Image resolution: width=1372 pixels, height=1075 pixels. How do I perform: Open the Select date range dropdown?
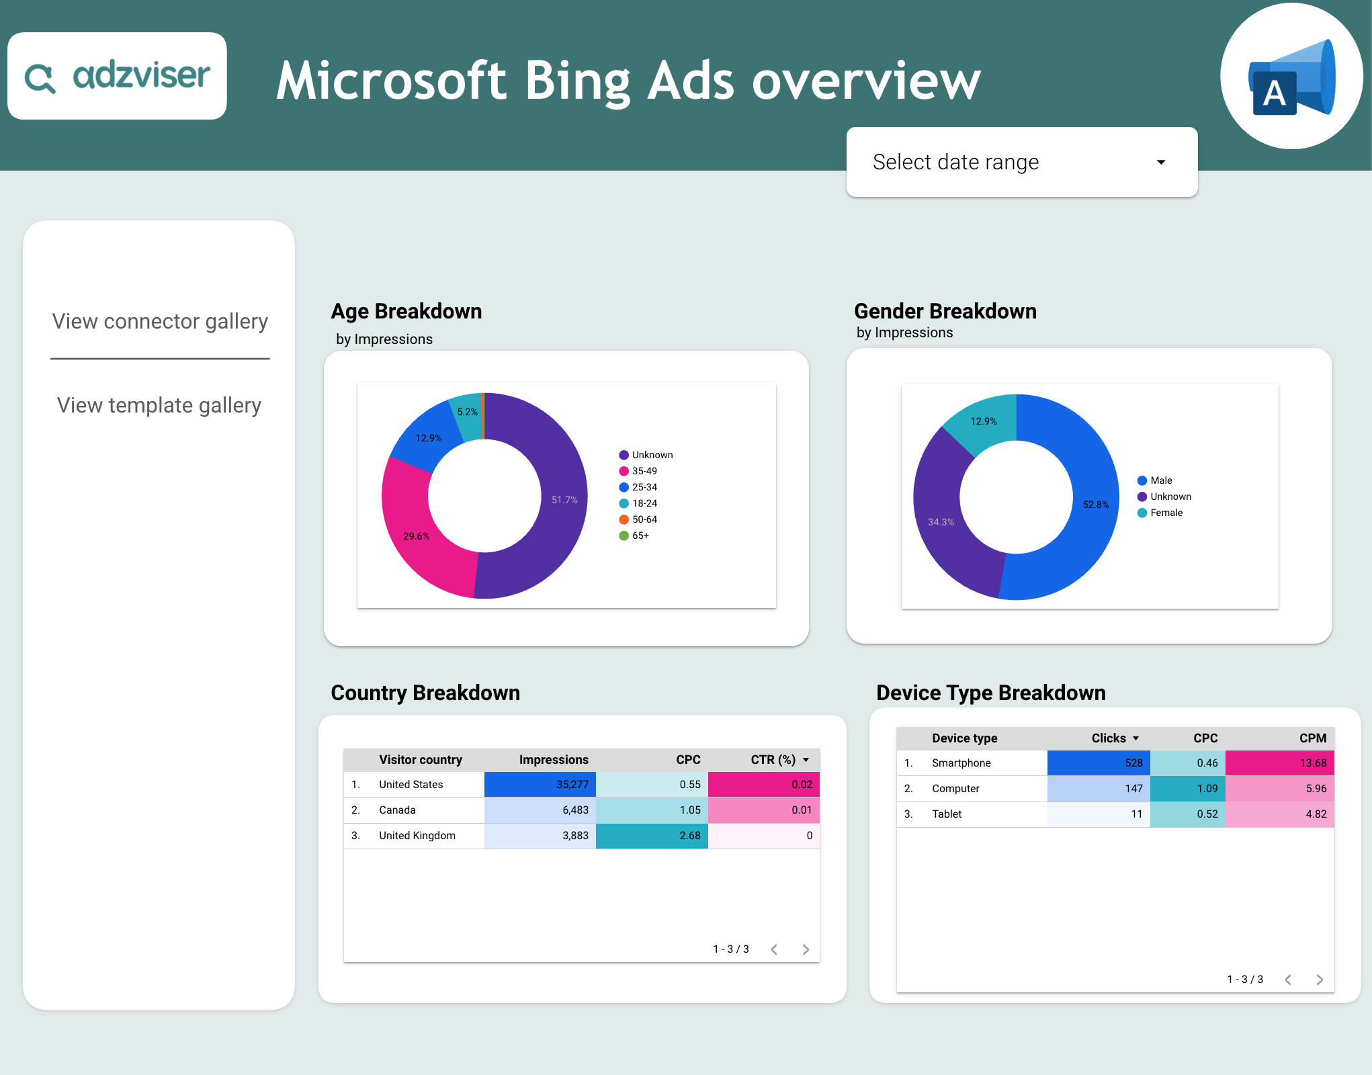1021,162
